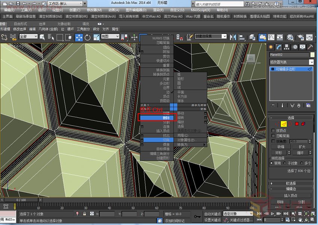Click the Bind to Space Warp icon
The height and width of the screenshot is (225, 318).
tap(13, 37)
